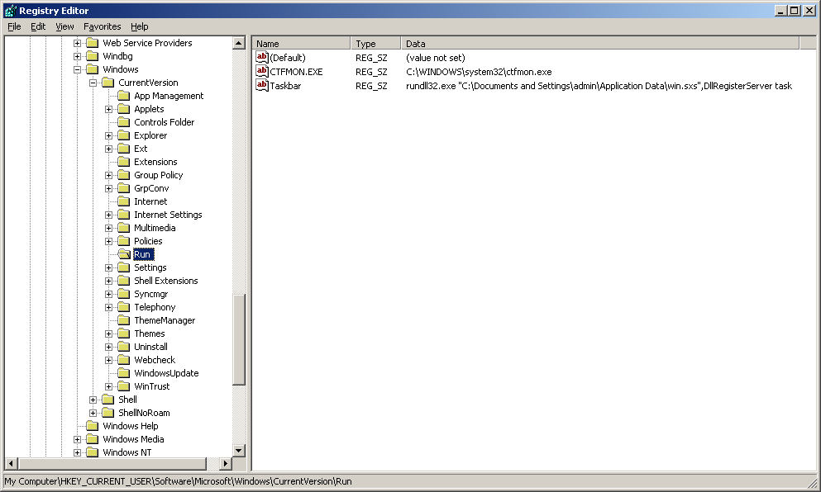Screen dimensions: 821x492
Task: Open the Favorites menu
Action: [x=102, y=26]
